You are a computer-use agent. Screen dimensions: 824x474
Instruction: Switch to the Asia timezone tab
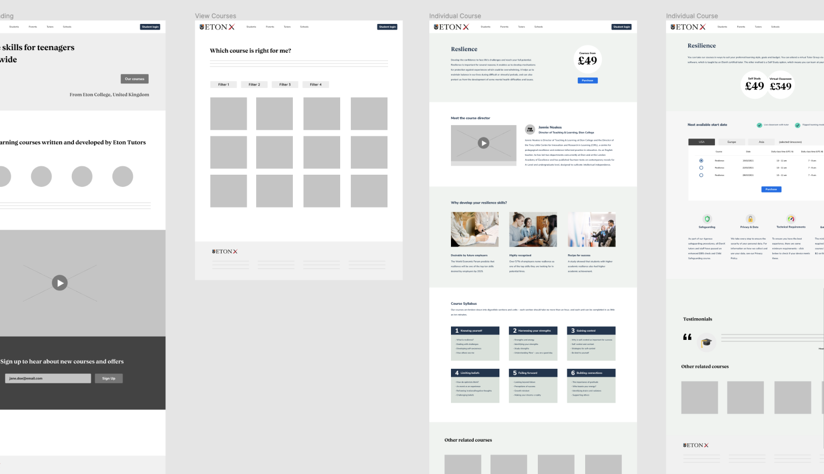761,142
